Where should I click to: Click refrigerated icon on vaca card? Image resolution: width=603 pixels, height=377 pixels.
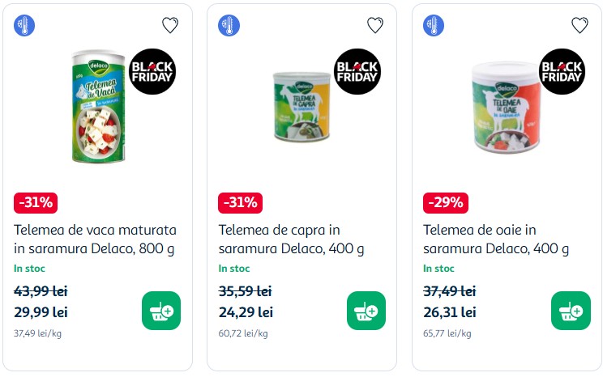pyautogui.click(x=24, y=25)
